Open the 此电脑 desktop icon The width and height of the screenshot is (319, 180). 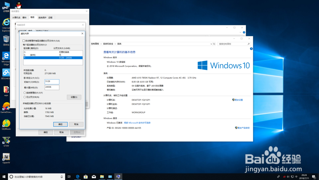[6, 7]
